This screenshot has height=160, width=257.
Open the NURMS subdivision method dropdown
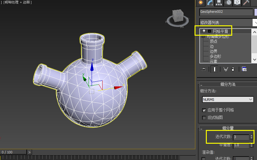228,100
